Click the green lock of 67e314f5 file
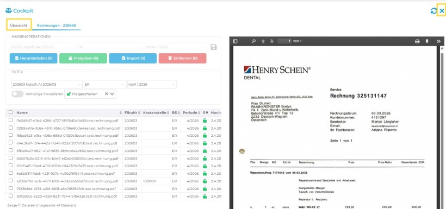446x209 pixels. point(205,166)
